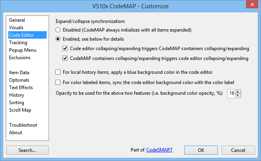Screen dimensions: 261x161
Task: Uncheck CodeMAP containers triggers code editor checkbox
Action: [65, 58]
